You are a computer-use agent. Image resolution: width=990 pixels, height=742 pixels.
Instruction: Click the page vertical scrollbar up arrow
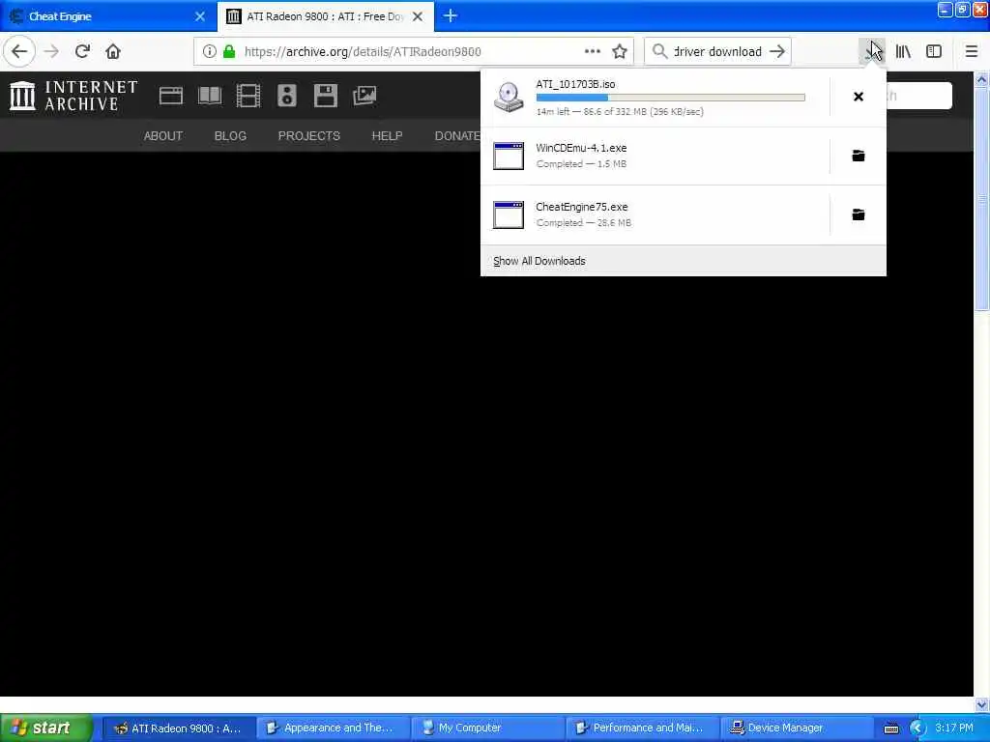[982, 79]
